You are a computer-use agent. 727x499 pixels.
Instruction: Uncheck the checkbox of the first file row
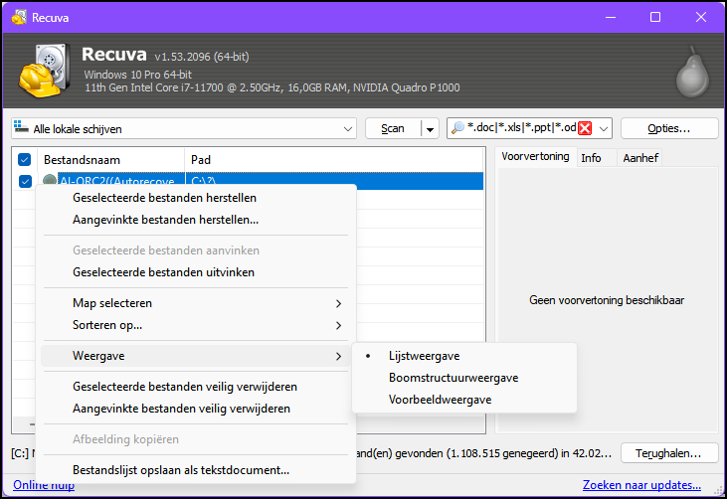click(25, 181)
